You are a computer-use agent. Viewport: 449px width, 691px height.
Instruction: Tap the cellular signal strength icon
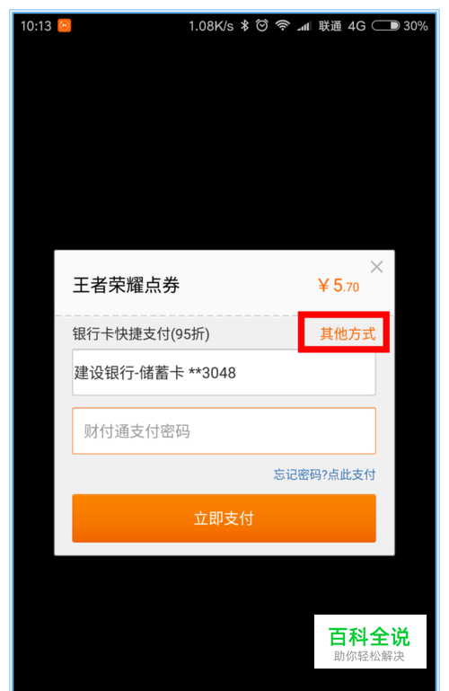pyautogui.click(x=304, y=26)
